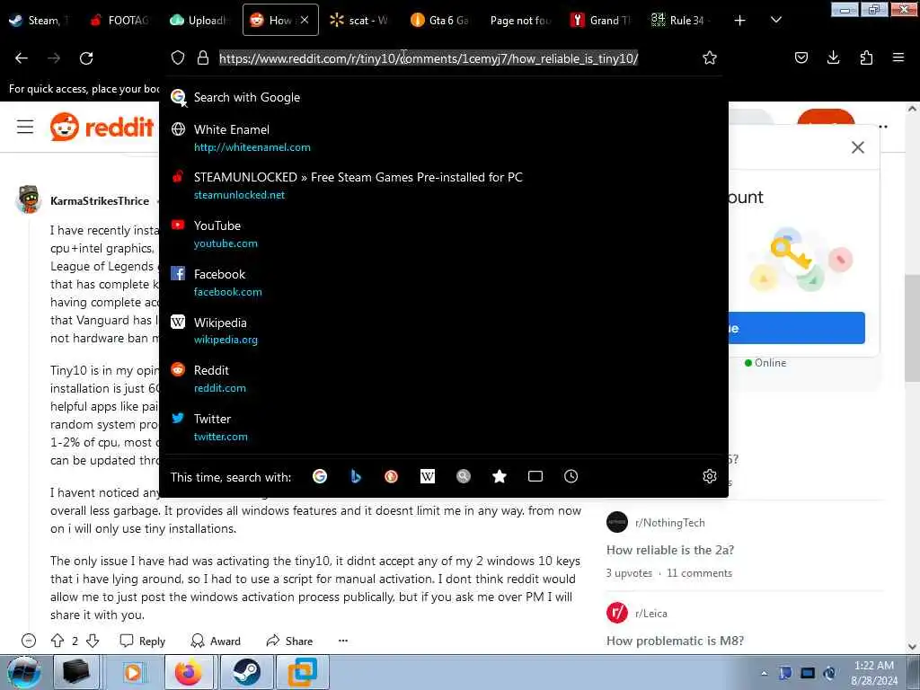
Task: Search bookmarks using the star shortcut
Action: point(500,476)
